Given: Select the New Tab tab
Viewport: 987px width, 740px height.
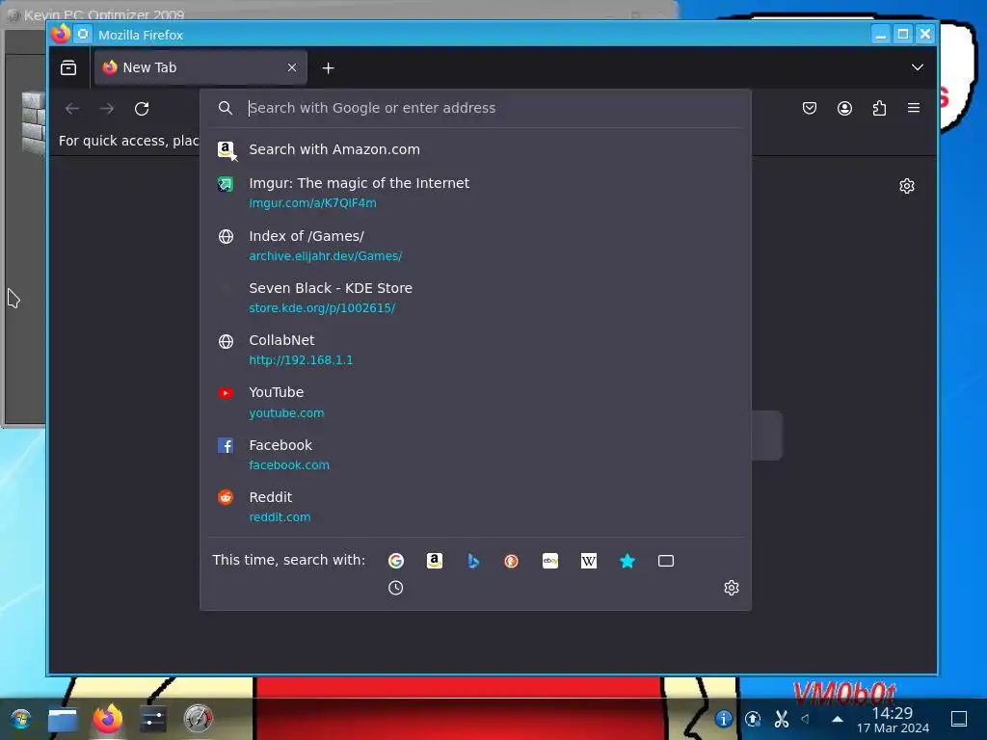Looking at the screenshot, I should [x=200, y=67].
